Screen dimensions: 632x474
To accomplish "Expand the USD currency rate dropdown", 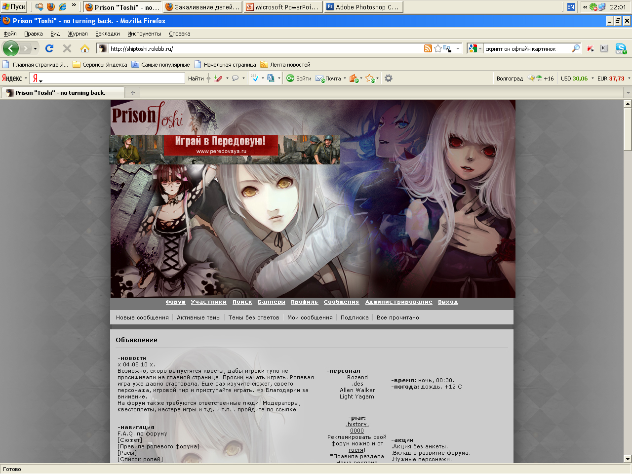I will pyautogui.click(x=592, y=78).
